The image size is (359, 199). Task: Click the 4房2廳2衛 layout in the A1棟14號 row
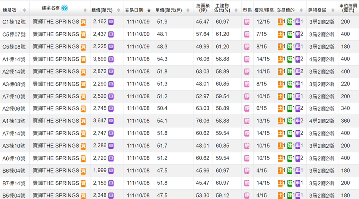click(322, 59)
